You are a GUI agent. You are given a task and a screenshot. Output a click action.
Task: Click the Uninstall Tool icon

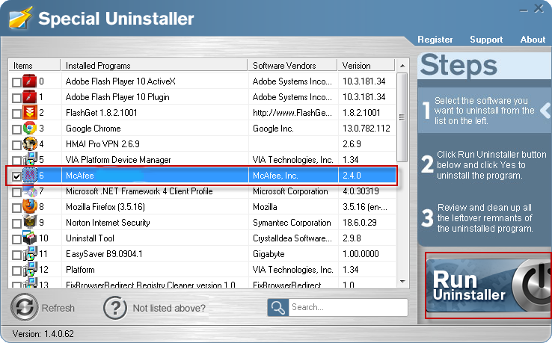30,238
